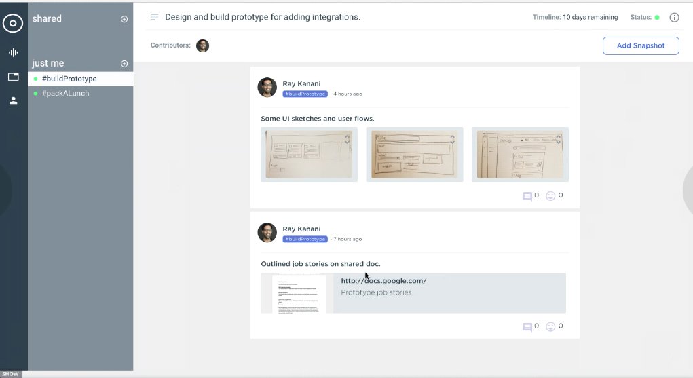Click the circular app logo icon

(13, 23)
